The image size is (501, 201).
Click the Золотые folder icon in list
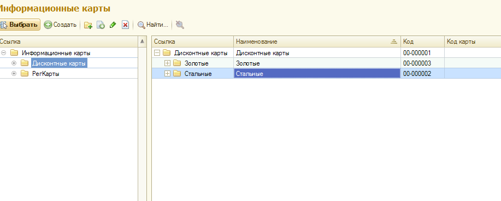(177, 63)
